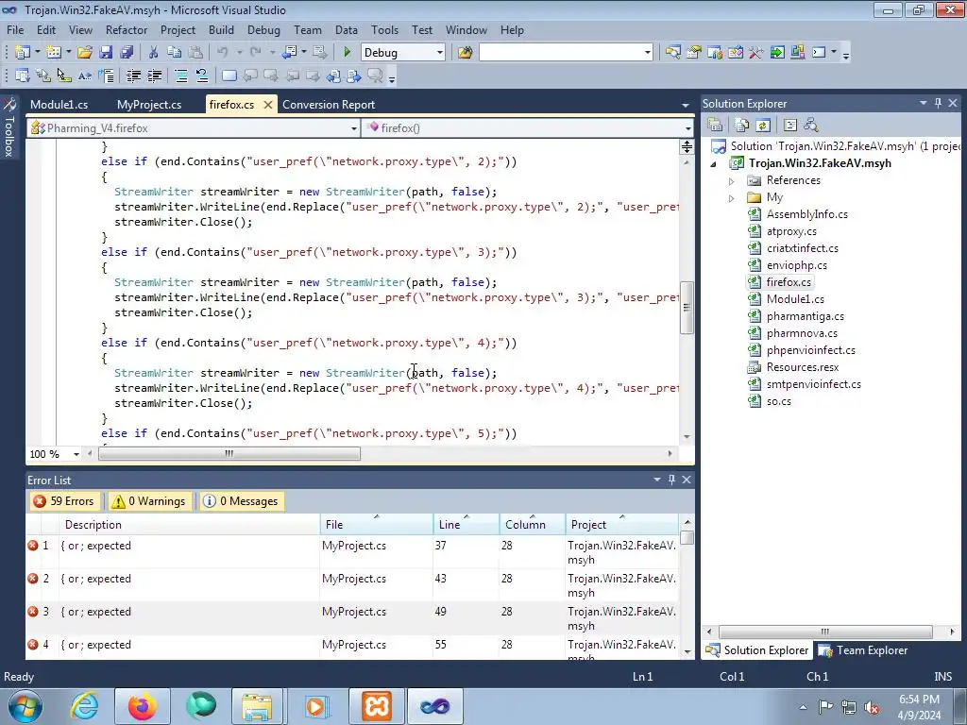Open the Debug menu
Viewport: 967px width, 725px height.
click(263, 30)
